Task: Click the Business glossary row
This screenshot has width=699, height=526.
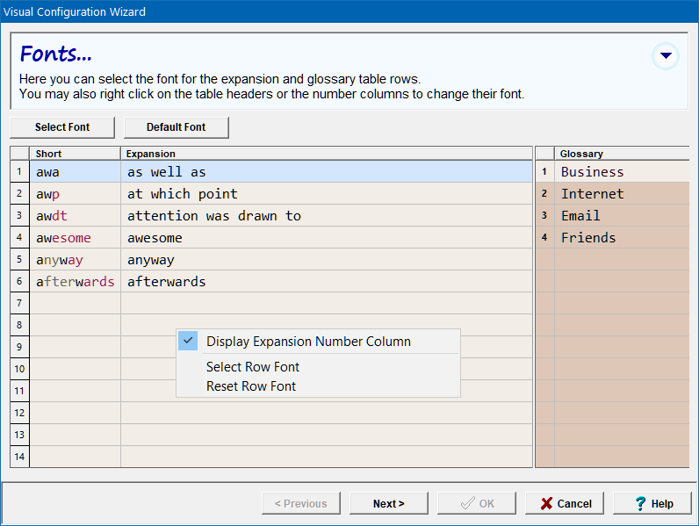Action: click(x=620, y=172)
